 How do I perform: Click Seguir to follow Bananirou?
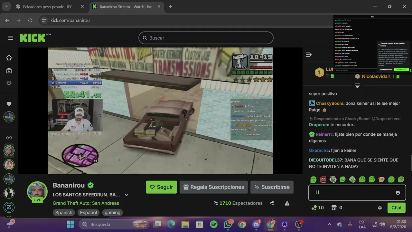[161, 187]
